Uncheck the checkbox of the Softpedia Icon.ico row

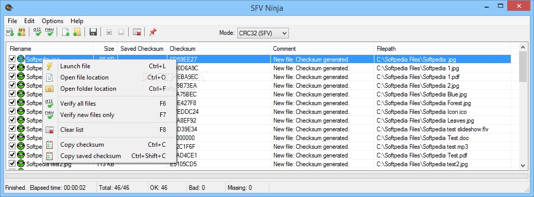tap(12, 111)
